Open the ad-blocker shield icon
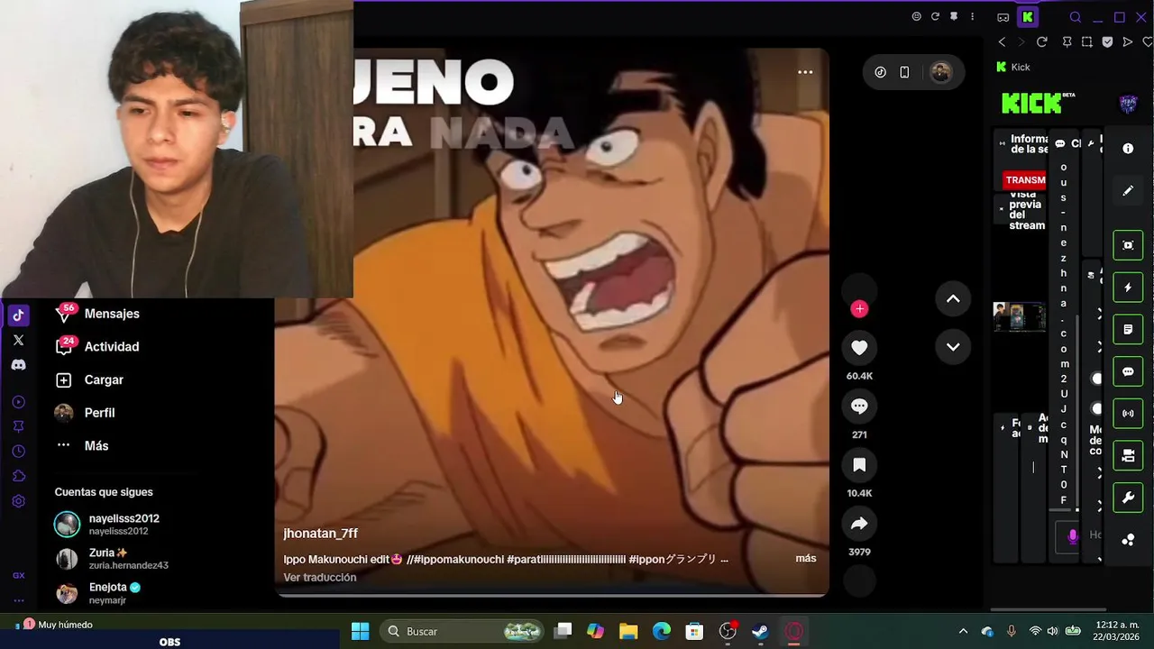 1107,42
